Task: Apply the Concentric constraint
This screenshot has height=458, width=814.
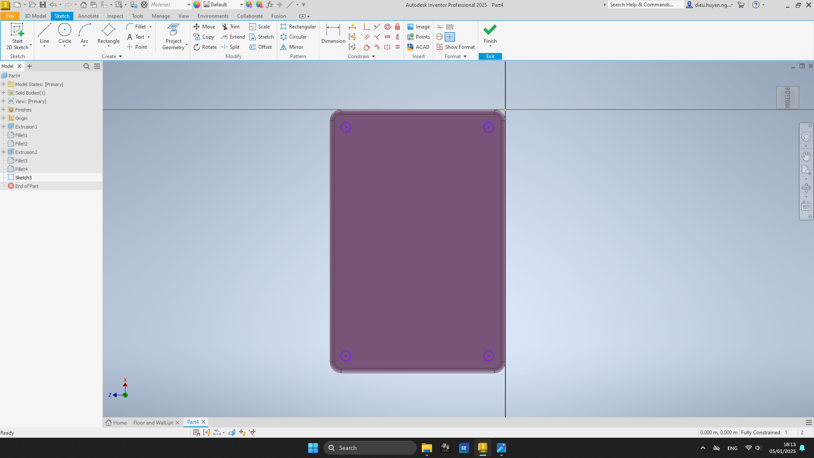Action: tap(387, 27)
